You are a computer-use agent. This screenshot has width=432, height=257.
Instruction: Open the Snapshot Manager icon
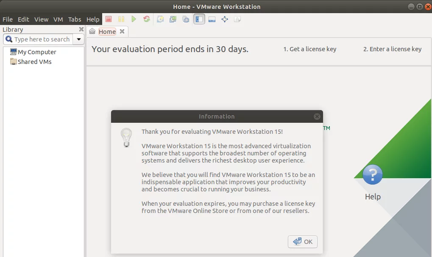[186, 19]
